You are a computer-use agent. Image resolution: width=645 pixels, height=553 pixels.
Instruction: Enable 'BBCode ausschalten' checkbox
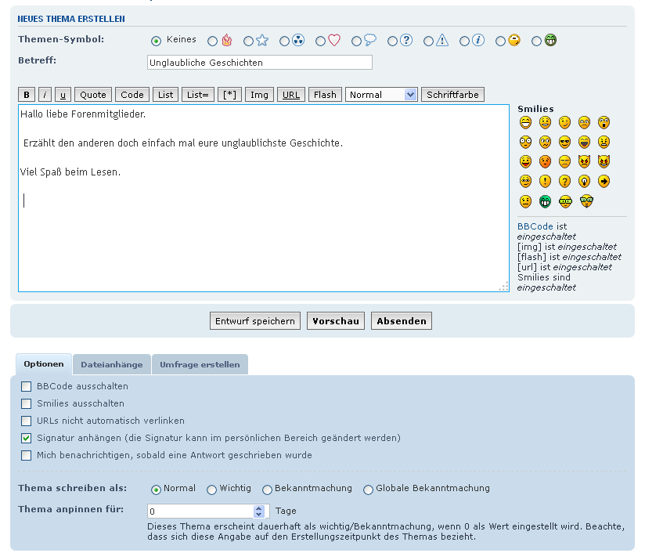[27, 386]
